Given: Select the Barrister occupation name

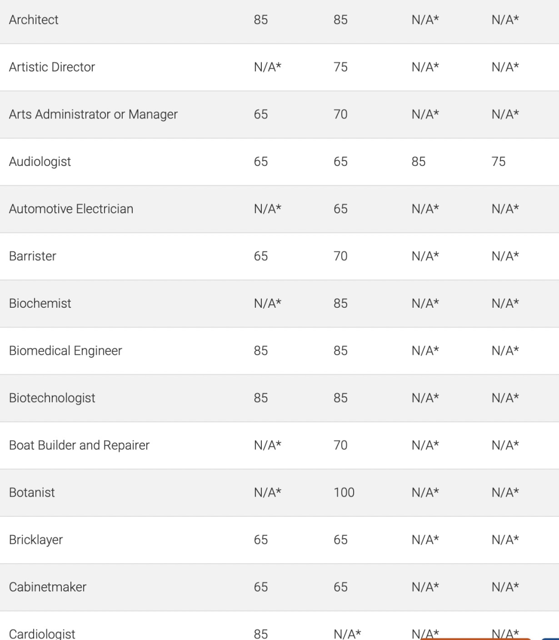Looking at the screenshot, I should [33, 256].
